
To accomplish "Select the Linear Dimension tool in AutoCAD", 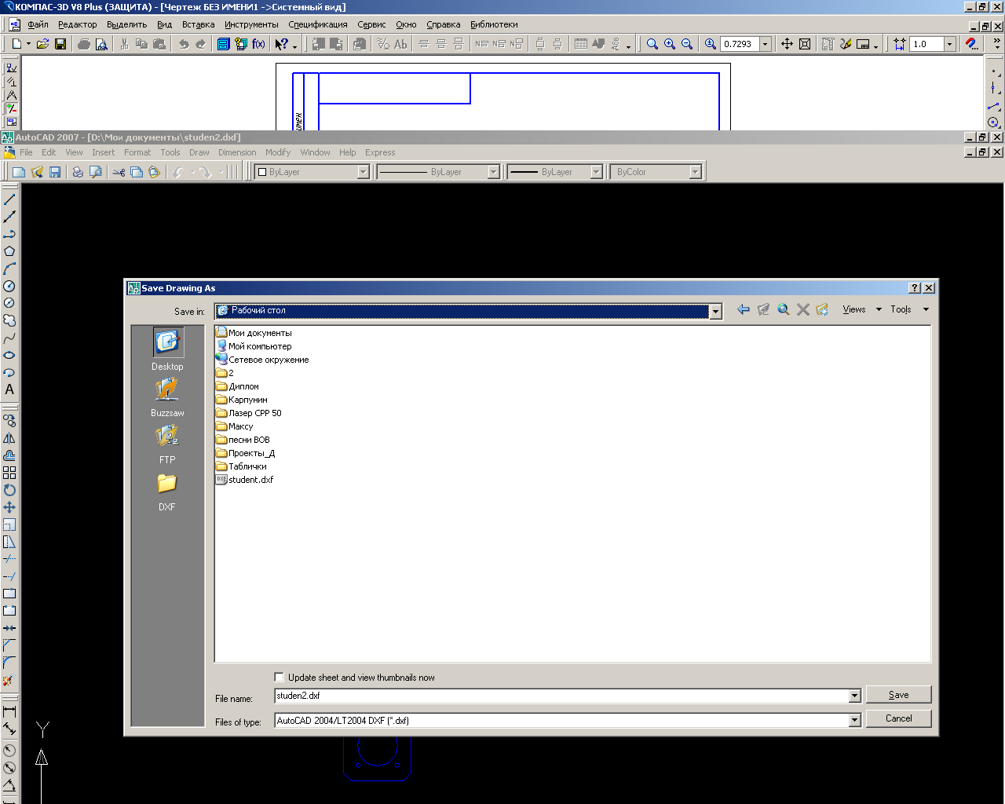I will click(x=9, y=711).
